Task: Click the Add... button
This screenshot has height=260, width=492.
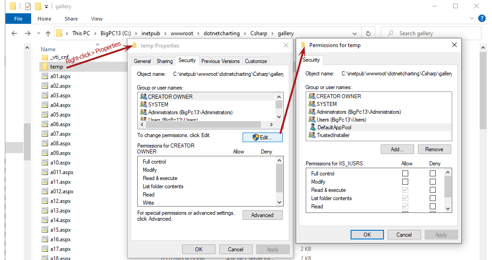Action: [397, 149]
